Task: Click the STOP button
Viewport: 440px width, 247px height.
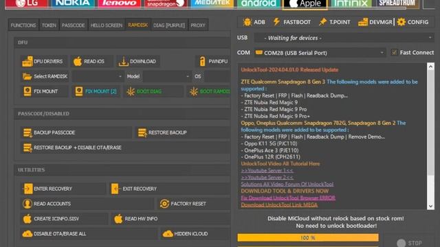Action: 410,243
